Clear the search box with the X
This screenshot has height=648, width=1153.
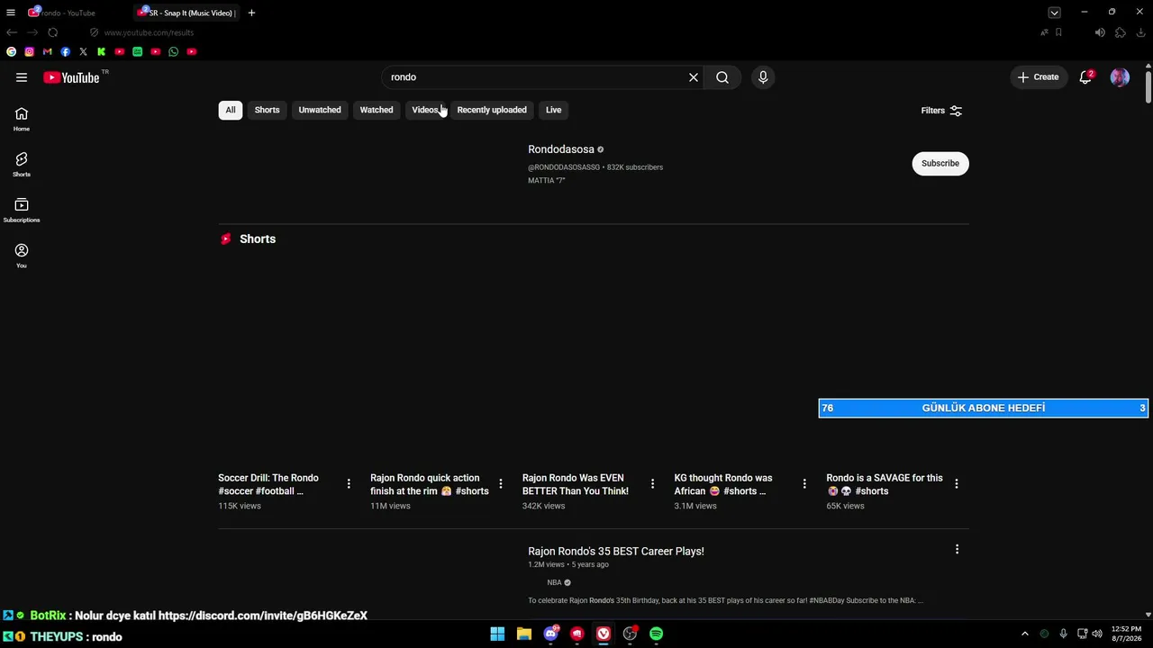click(694, 77)
